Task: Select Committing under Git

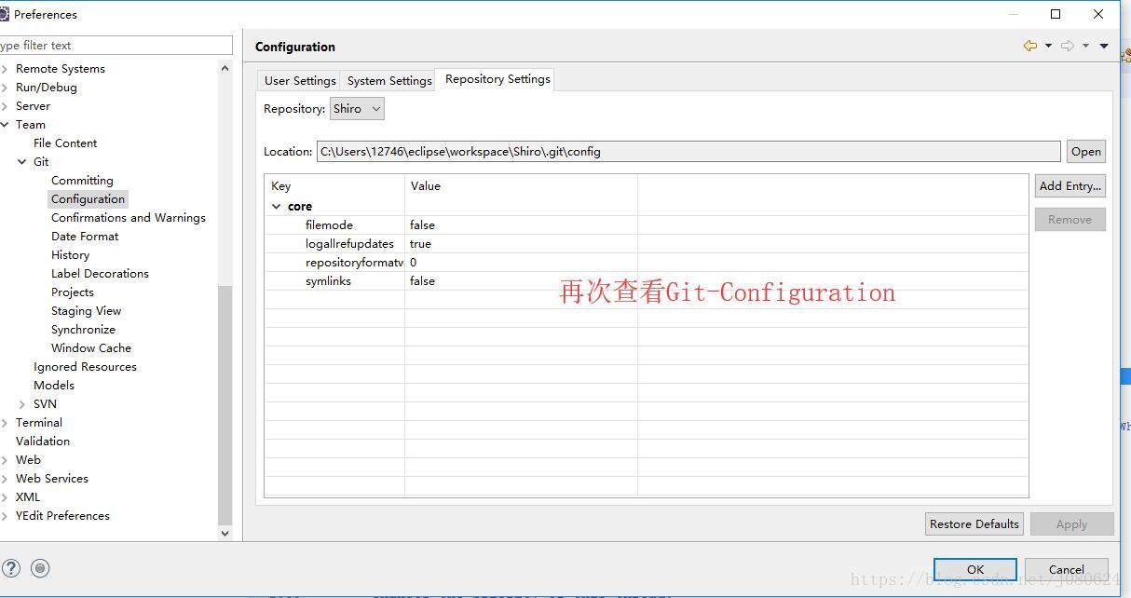Action: pos(82,180)
